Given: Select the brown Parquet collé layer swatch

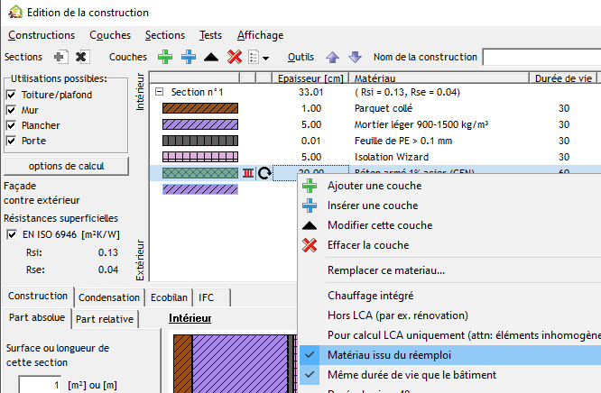Looking at the screenshot, I should (x=199, y=108).
